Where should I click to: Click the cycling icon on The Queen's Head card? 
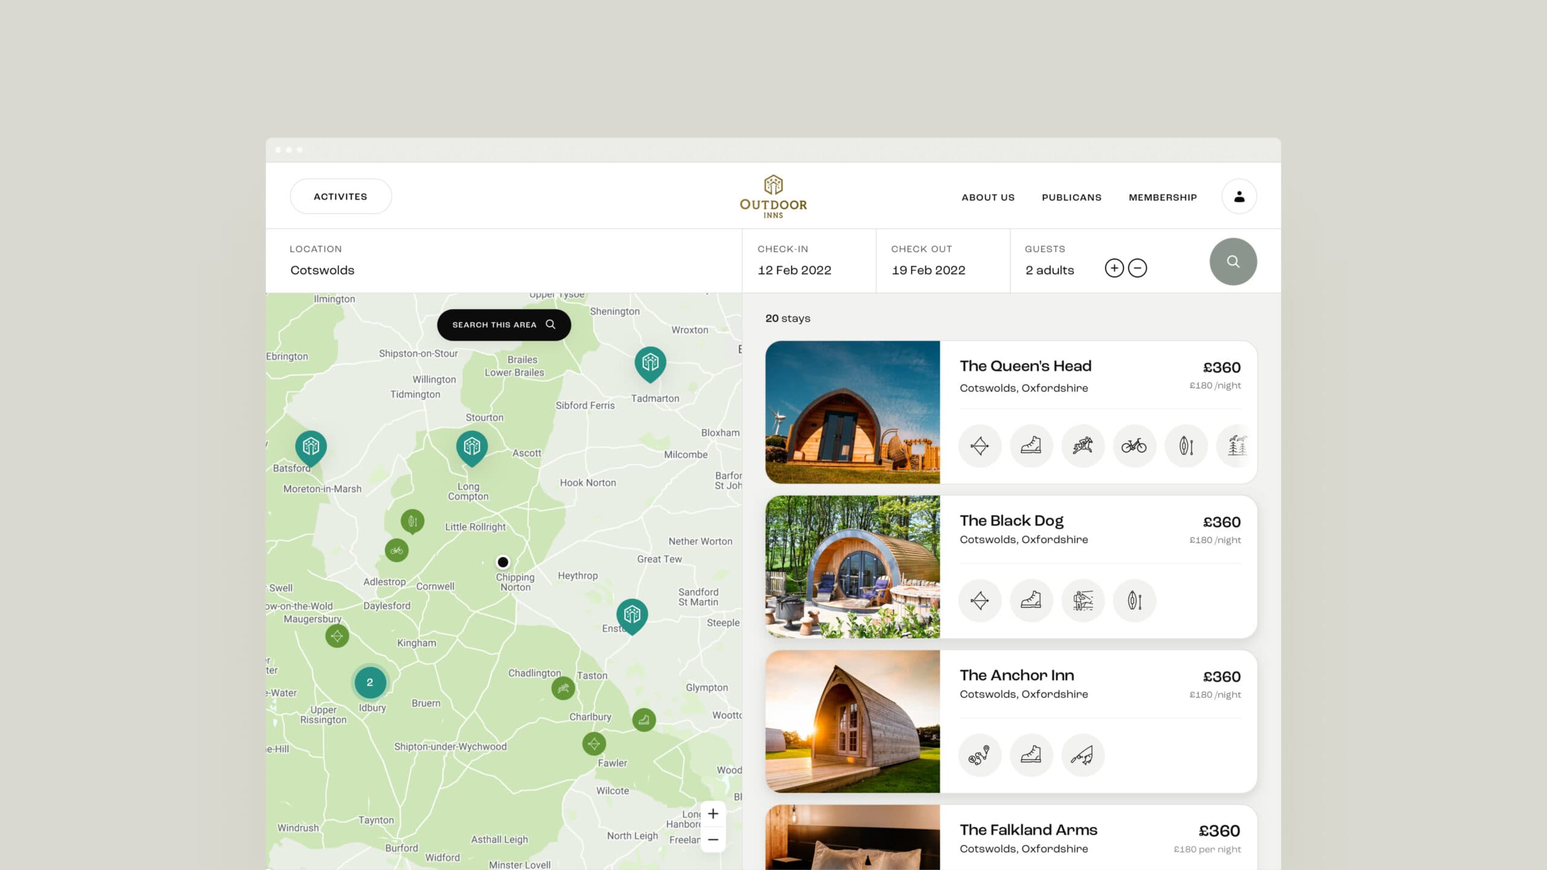pos(1134,446)
